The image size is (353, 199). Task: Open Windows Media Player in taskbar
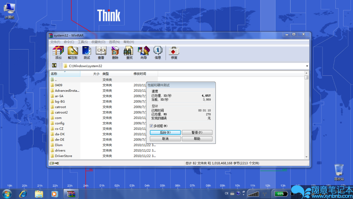point(54,194)
